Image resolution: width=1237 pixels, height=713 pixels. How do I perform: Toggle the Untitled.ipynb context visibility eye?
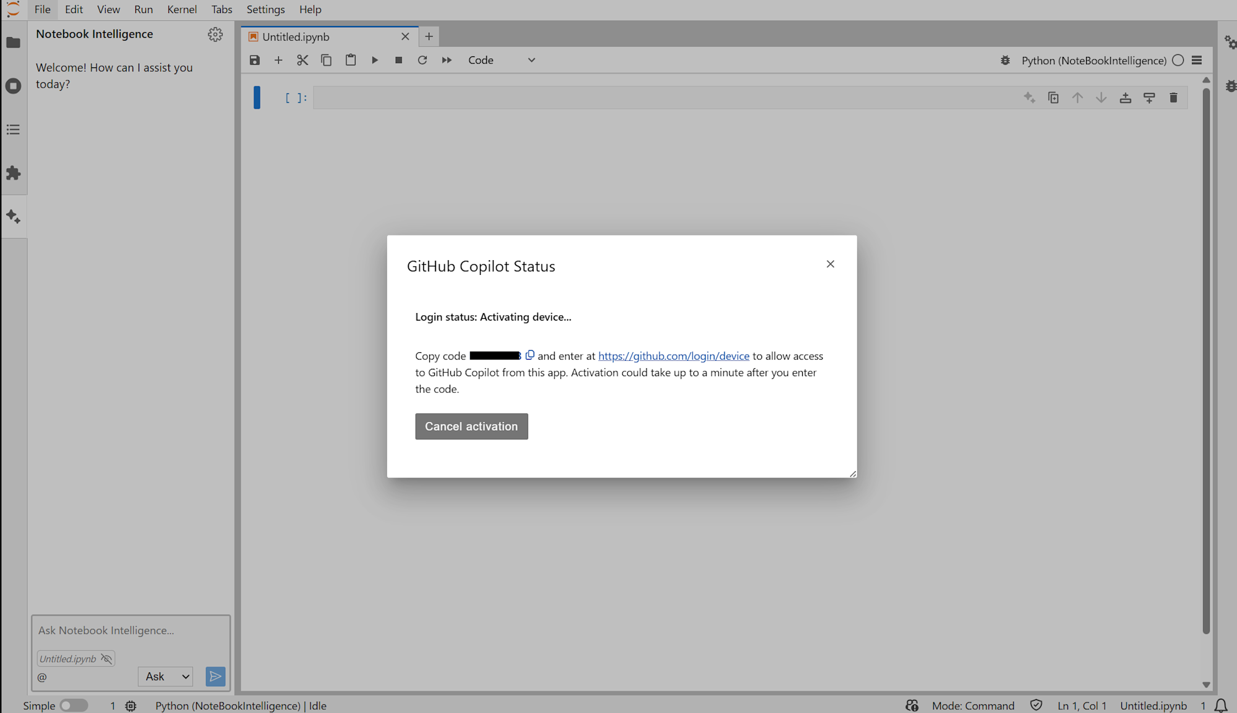tap(106, 659)
